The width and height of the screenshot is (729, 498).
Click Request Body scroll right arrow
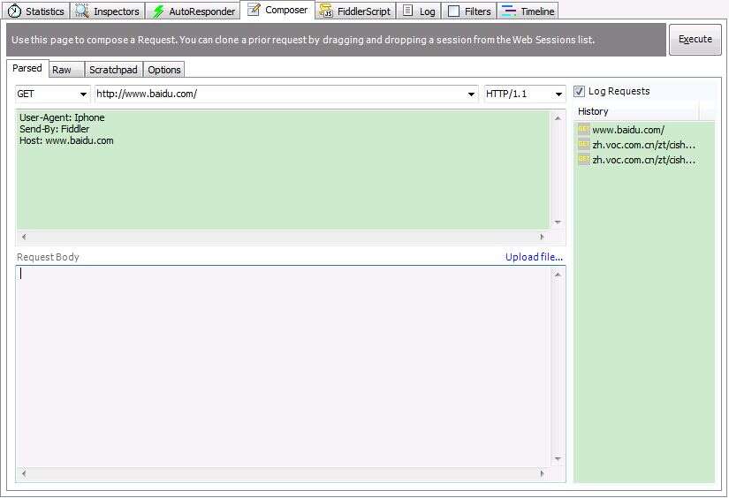click(x=542, y=473)
